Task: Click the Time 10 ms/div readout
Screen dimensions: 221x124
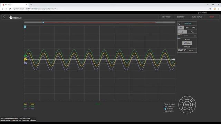Action: click(x=170, y=104)
